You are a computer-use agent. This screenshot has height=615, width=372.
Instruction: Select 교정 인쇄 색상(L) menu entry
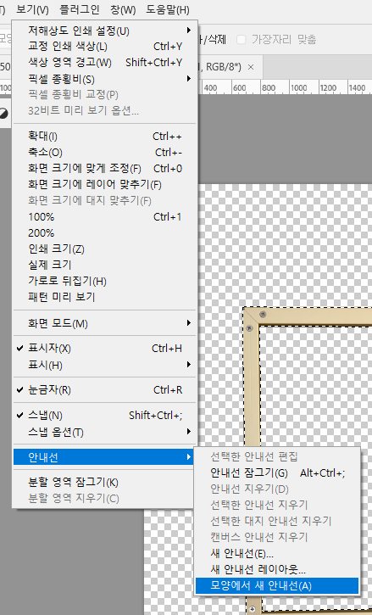105,47
